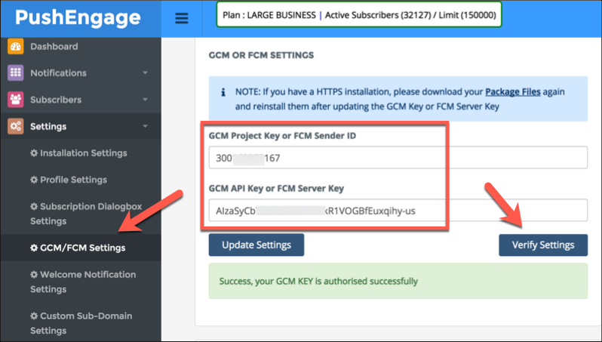Expand the Subscribers menu arrow
Image resolution: width=602 pixels, height=342 pixels.
145,100
